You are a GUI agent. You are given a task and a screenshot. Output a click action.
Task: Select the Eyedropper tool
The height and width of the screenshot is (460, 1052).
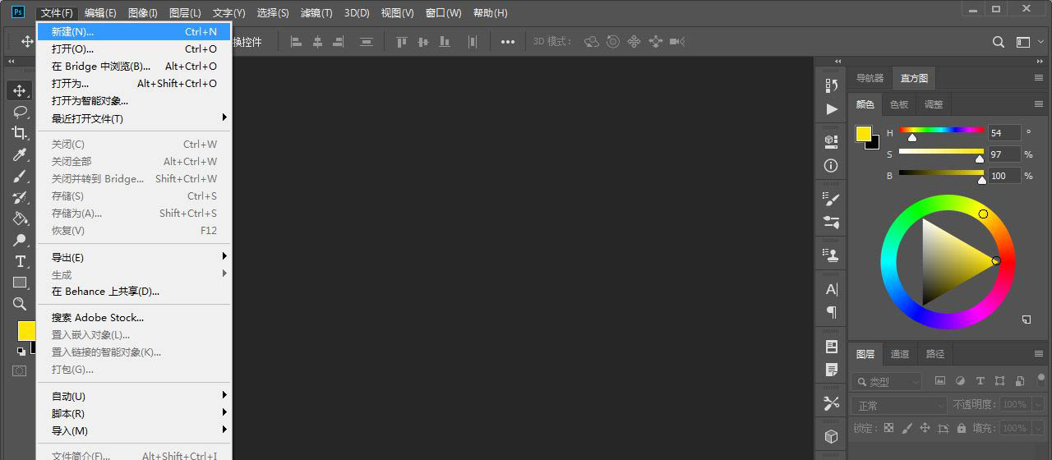[20, 154]
